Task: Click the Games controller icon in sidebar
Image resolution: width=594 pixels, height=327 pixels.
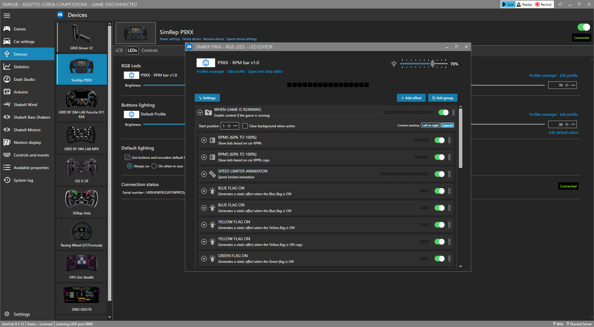Action: tap(7, 29)
